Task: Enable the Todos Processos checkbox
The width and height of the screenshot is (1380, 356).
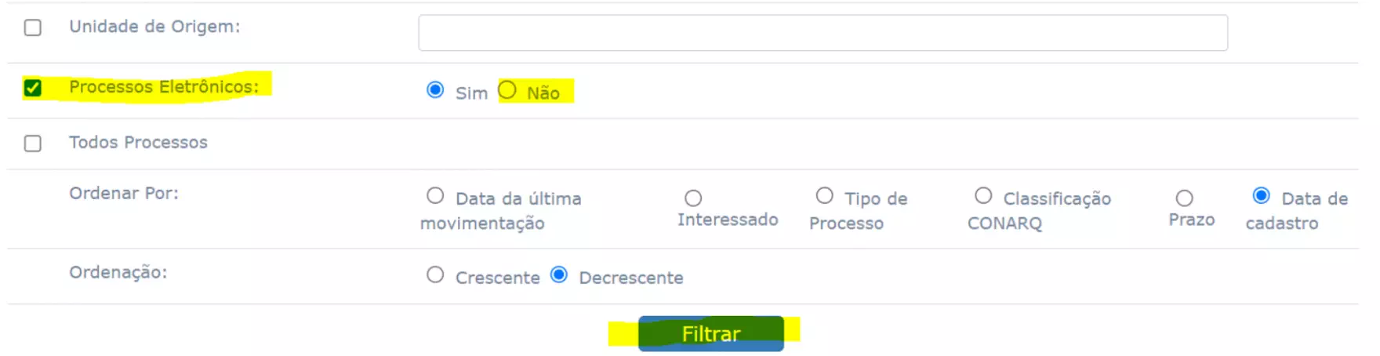Action: 32,143
